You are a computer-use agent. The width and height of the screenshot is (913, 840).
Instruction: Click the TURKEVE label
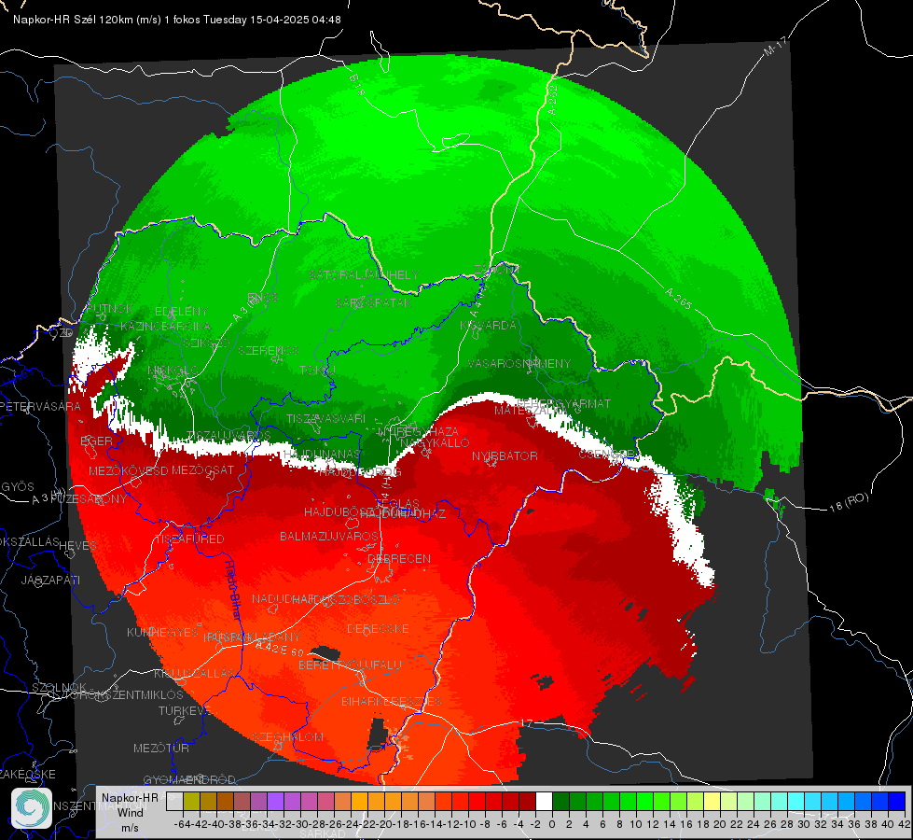tap(185, 710)
